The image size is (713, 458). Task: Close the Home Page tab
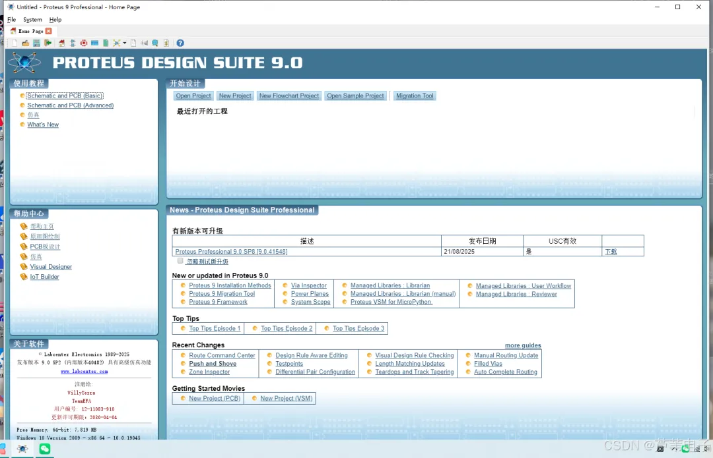49,31
